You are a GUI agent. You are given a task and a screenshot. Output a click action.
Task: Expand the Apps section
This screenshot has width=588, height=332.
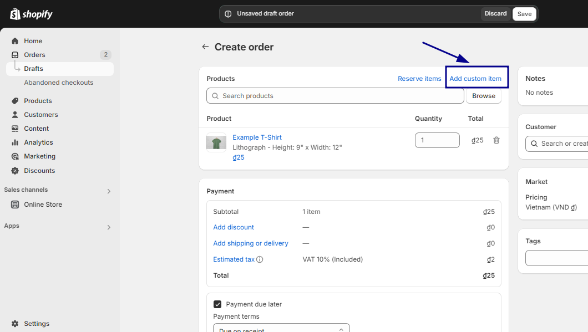click(x=109, y=227)
